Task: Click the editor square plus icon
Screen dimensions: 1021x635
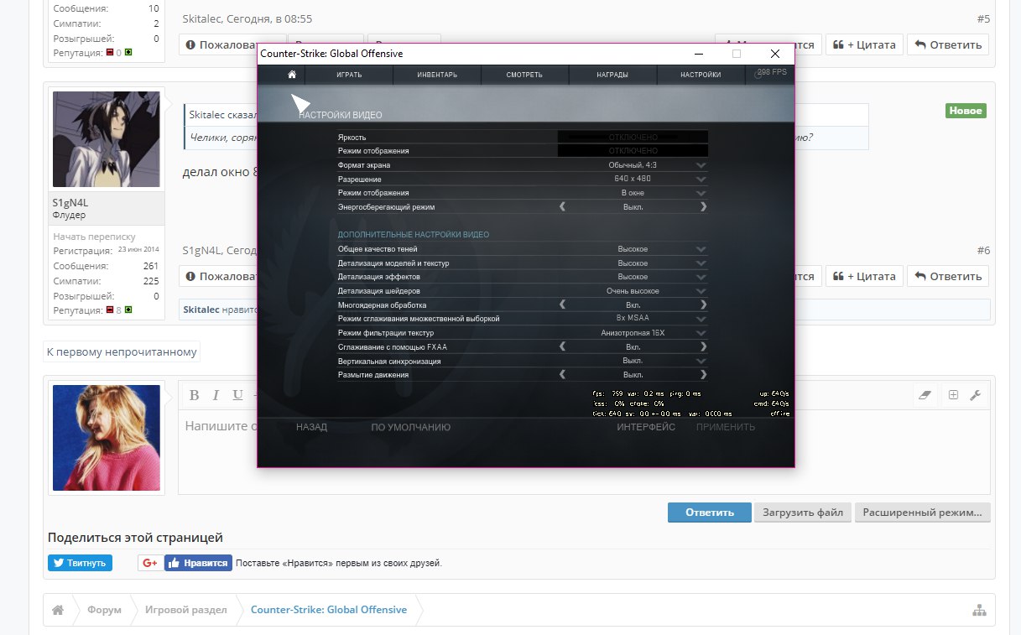Action: pos(953,395)
